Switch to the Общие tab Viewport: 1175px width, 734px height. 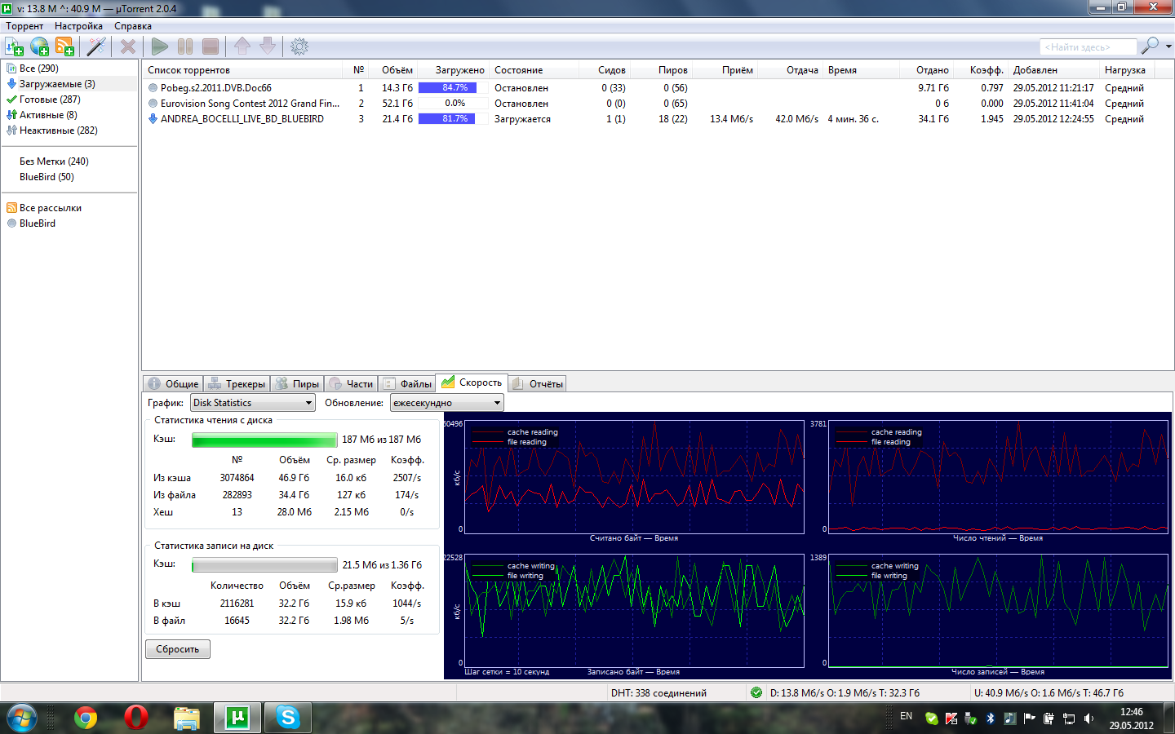coord(173,383)
